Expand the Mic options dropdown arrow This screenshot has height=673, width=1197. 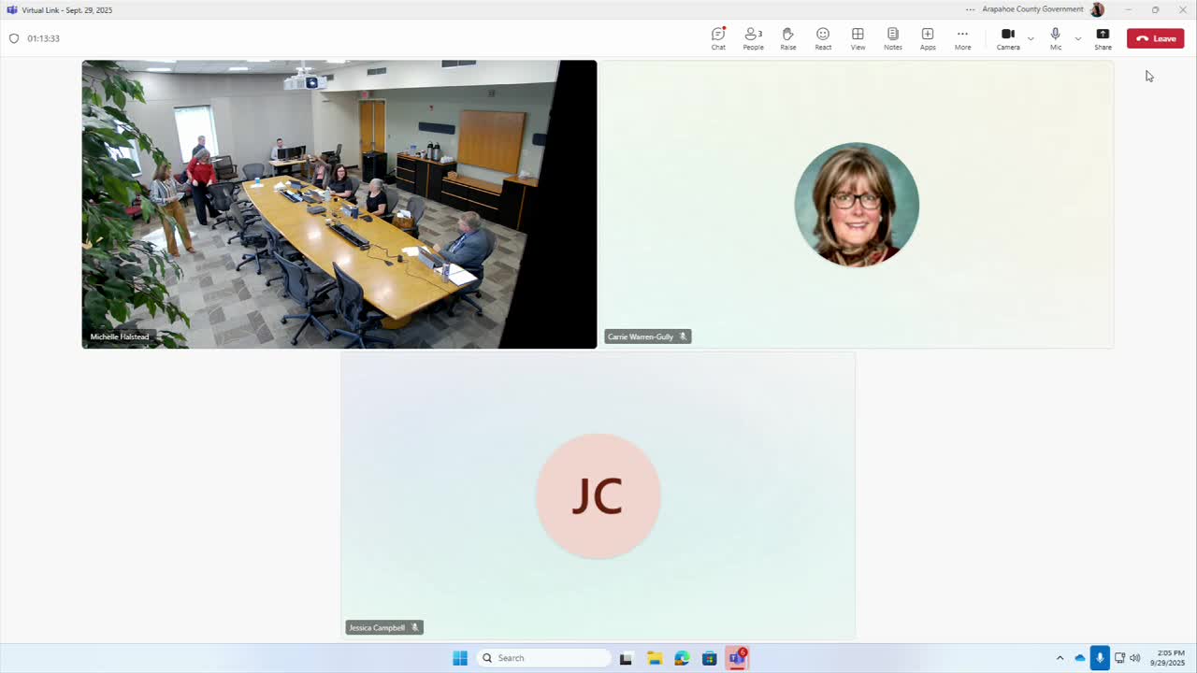[x=1077, y=38]
